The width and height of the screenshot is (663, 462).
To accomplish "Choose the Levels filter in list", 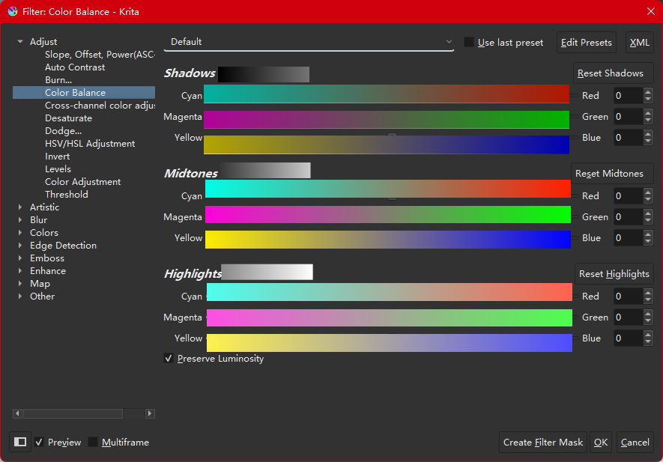I will click(x=57, y=169).
